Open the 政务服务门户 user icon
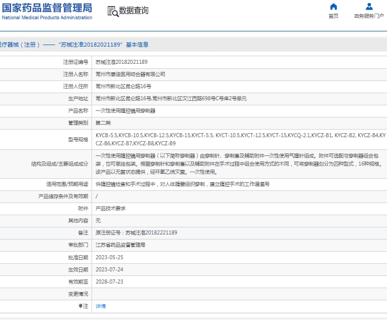This screenshot has height=320, width=387. click(369, 7)
